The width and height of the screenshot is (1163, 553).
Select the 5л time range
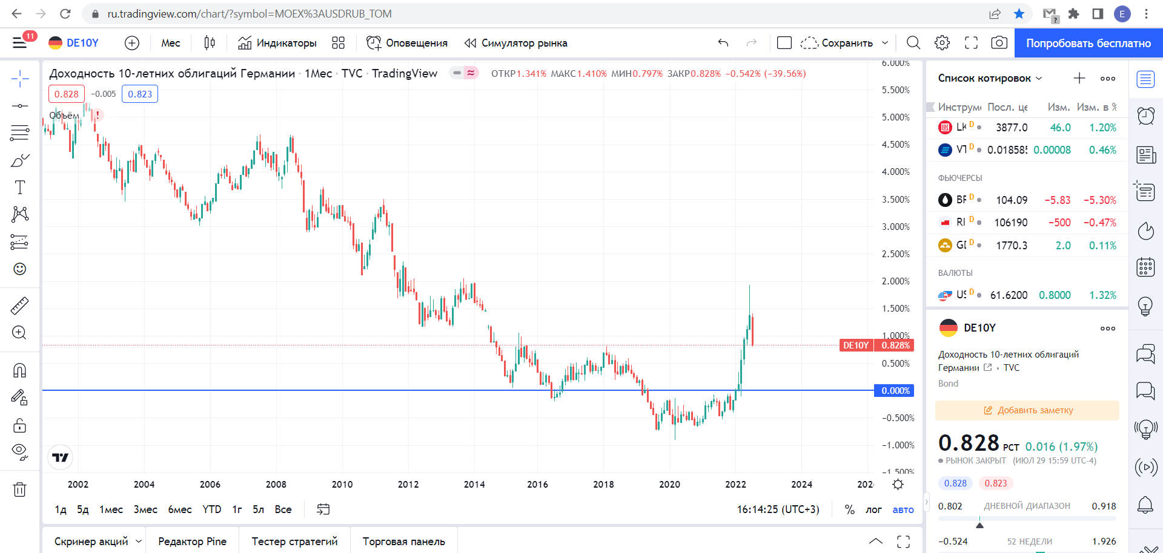click(259, 509)
